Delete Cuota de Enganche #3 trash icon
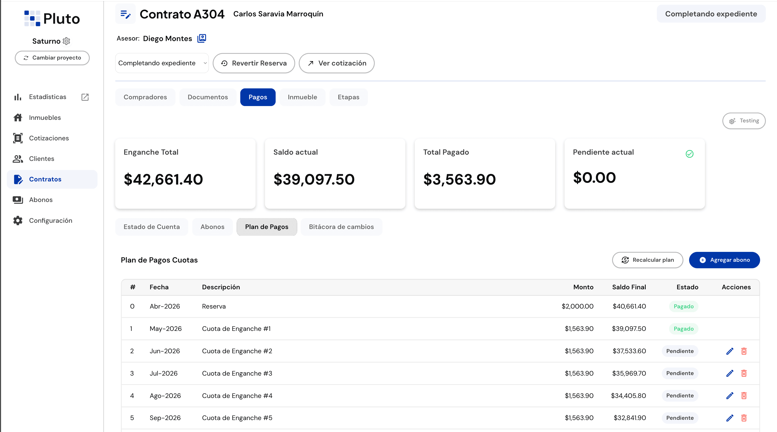 pyautogui.click(x=744, y=373)
